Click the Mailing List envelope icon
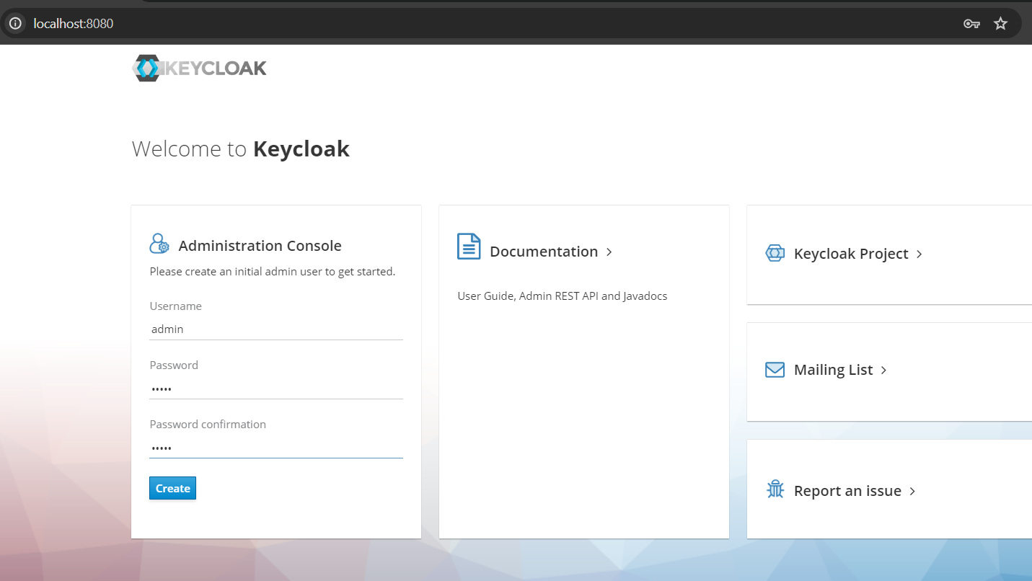Viewport: 1032px width, 581px height. pyautogui.click(x=775, y=370)
